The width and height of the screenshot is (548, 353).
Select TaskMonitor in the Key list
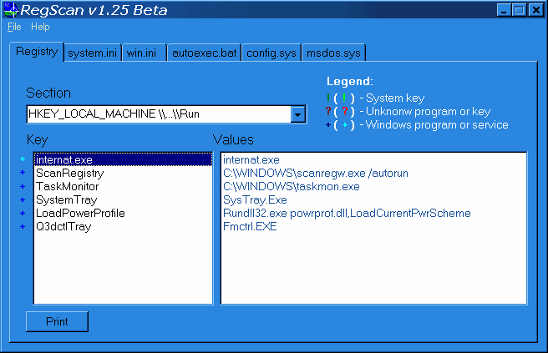[123, 186]
